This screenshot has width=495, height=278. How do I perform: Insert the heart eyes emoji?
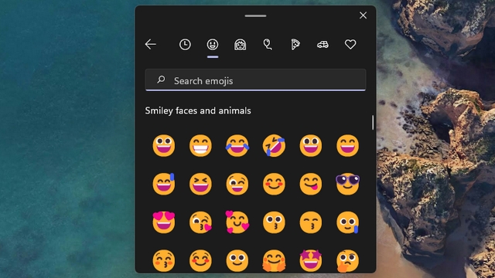click(x=163, y=222)
